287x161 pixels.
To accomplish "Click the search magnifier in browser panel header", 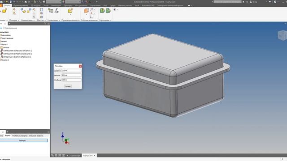I will [x=45, y=24].
